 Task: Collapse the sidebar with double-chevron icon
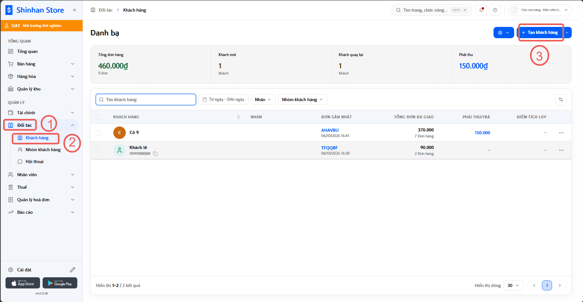74,10
